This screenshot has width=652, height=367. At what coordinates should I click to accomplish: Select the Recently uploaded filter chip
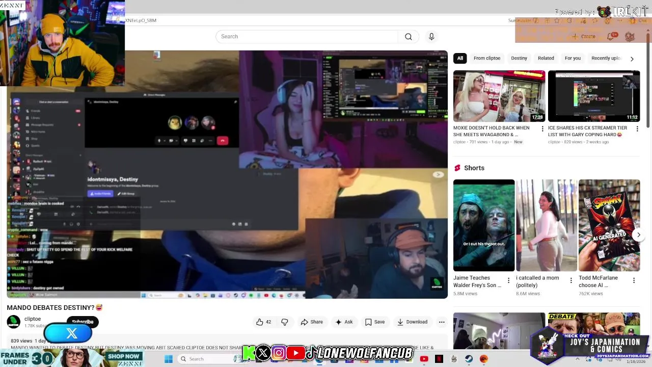coord(606,58)
